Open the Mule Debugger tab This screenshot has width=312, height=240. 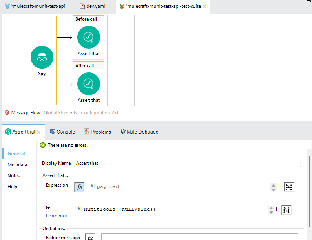(x=143, y=132)
